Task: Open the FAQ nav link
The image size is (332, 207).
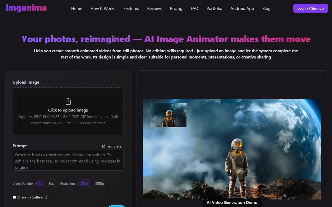Action: pyautogui.click(x=195, y=8)
